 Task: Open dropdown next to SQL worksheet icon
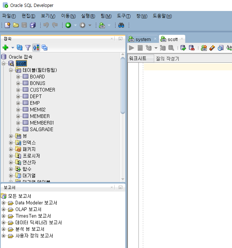click(x=109, y=25)
